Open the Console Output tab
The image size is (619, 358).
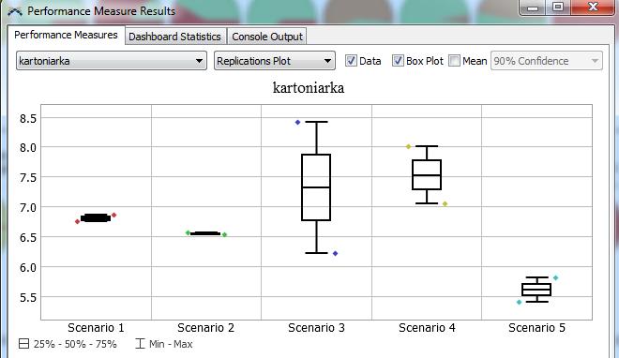tap(267, 37)
